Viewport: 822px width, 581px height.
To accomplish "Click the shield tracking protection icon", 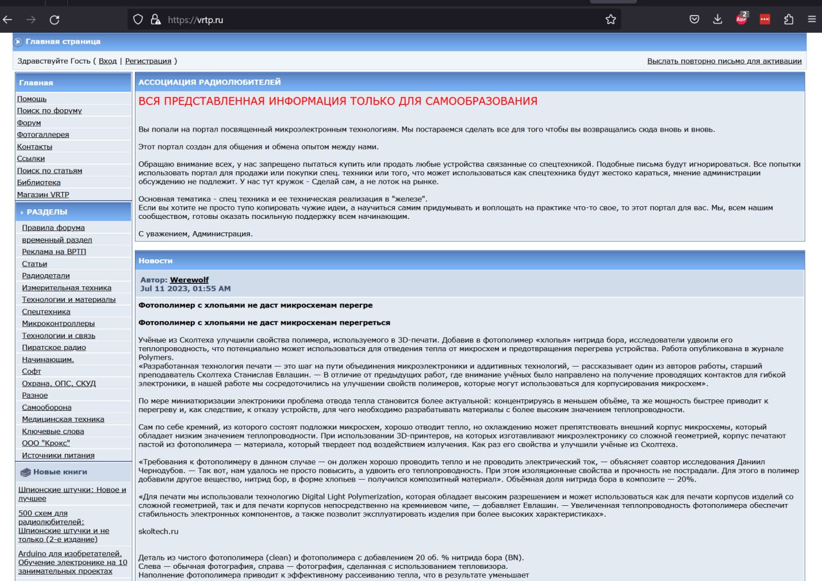I will (x=137, y=20).
